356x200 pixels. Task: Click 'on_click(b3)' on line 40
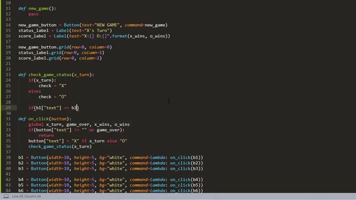tap(185, 168)
